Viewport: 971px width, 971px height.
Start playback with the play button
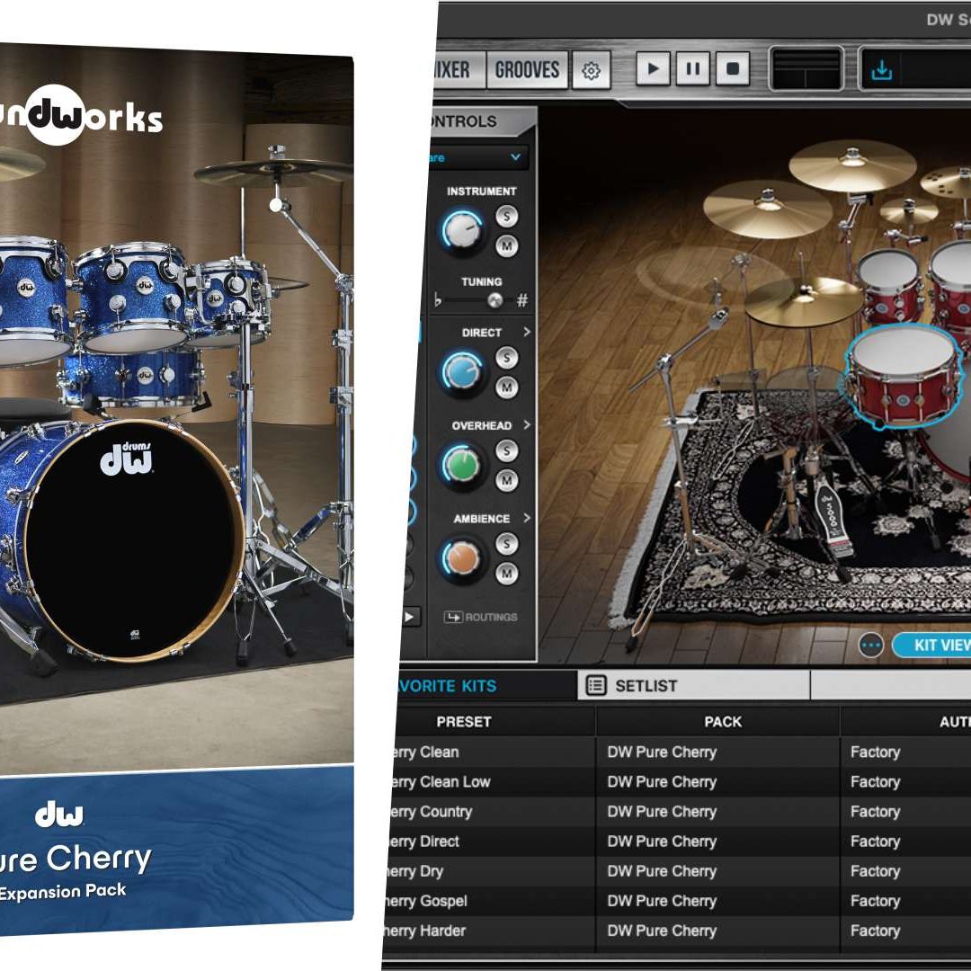coord(653,68)
